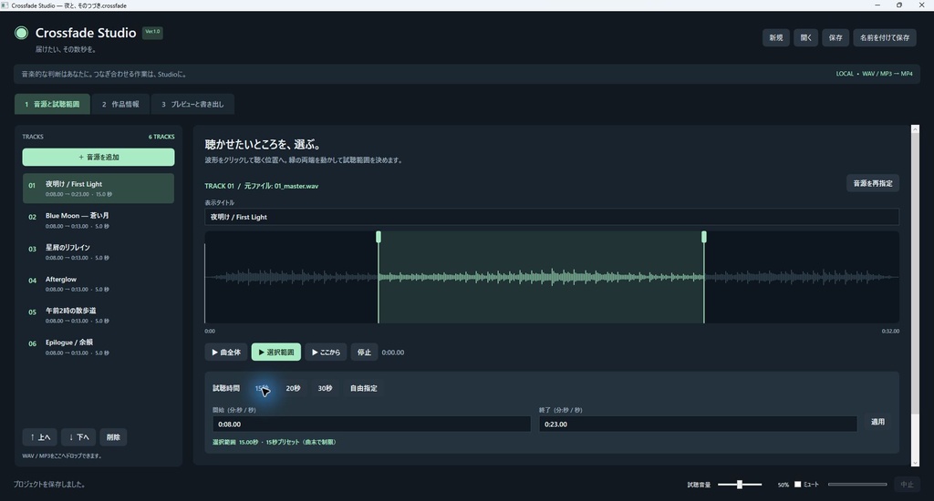Click the 新規 button
Viewport: 934px width, 501px height.
(x=775, y=37)
